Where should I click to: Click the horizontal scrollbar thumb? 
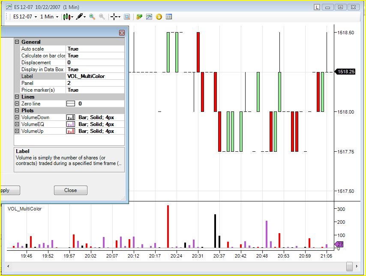point(349,267)
